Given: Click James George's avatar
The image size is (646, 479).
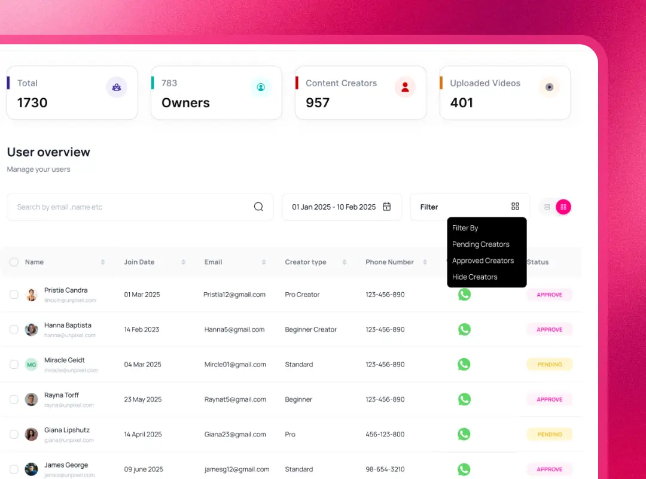Looking at the screenshot, I should pyautogui.click(x=31, y=469).
